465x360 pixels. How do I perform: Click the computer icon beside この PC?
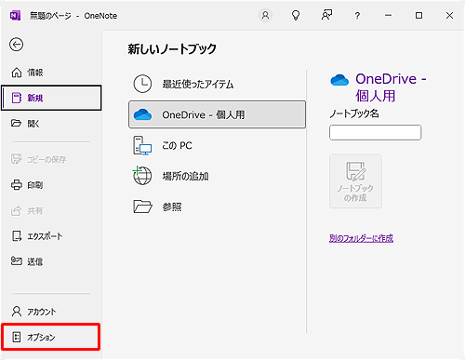click(142, 145)
